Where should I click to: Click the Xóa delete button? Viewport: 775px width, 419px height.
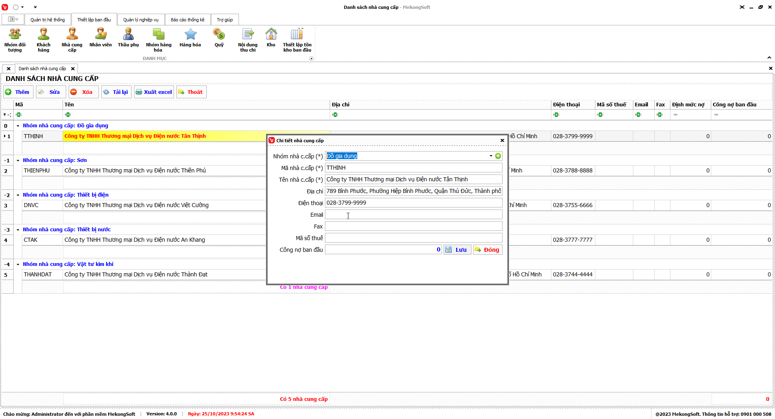(x=84, y=92)
